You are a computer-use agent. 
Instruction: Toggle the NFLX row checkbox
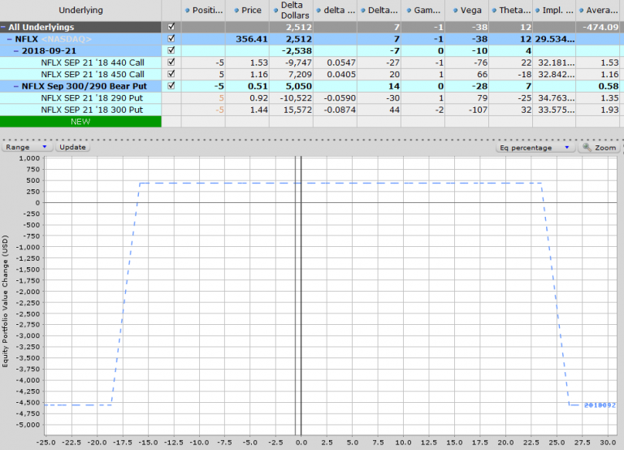171,38
